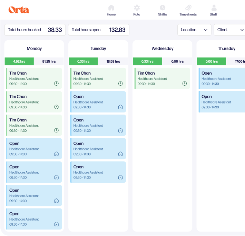Open the Staff person icon
245x236 pixels.
pos(214,8)
